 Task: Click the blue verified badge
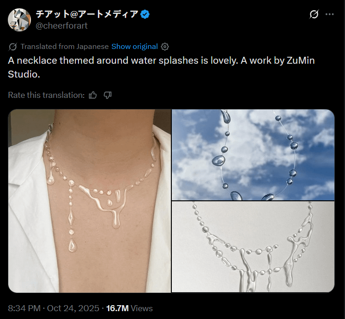[x=145, y=14]
